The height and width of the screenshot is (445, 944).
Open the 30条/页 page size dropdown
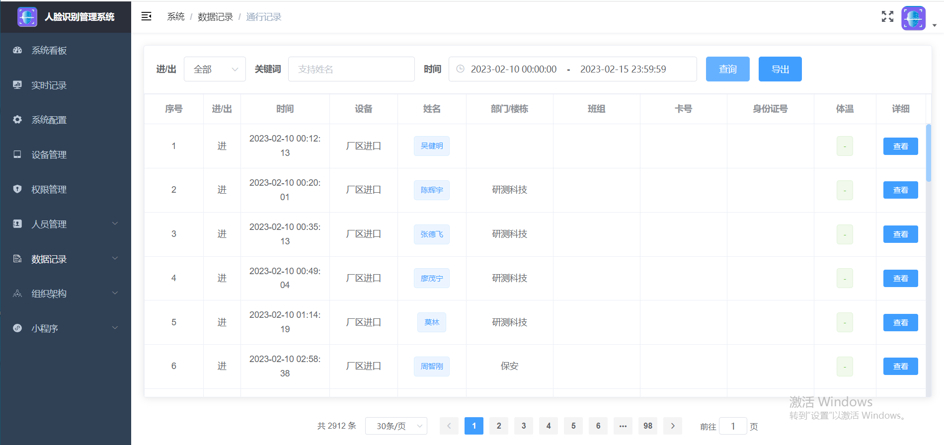(396, 426)
